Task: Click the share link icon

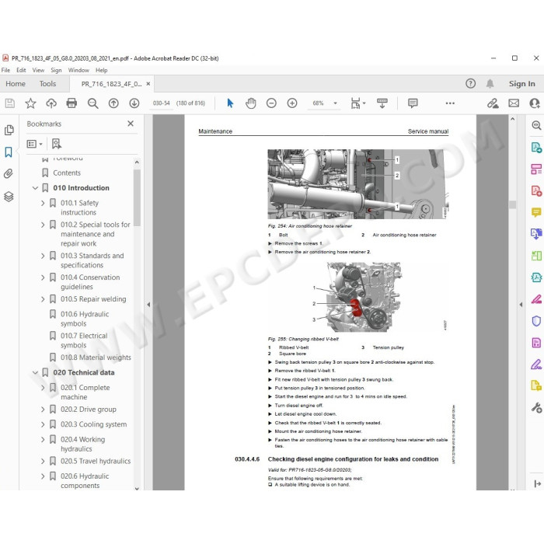Action: 493,103
